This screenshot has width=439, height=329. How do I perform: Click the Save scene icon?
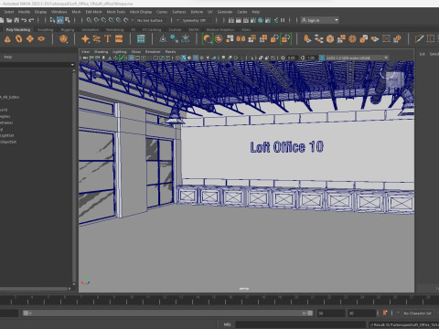pos(16,20)
